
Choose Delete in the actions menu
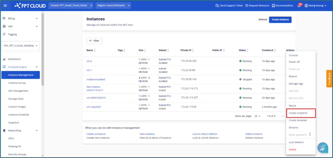(292, 150)
